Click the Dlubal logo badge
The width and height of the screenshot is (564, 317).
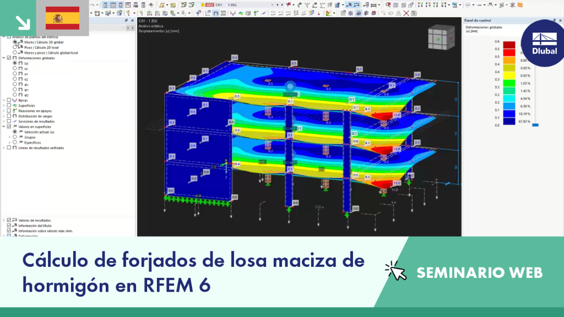544,43
